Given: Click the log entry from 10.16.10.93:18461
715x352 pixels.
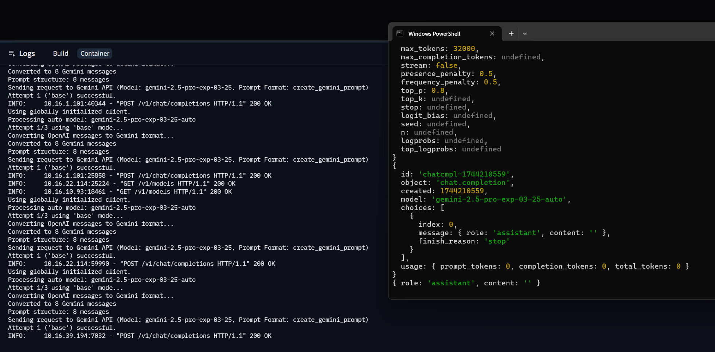Looking at the screenshot, I should pyautogui.click(x=120, y=191).
